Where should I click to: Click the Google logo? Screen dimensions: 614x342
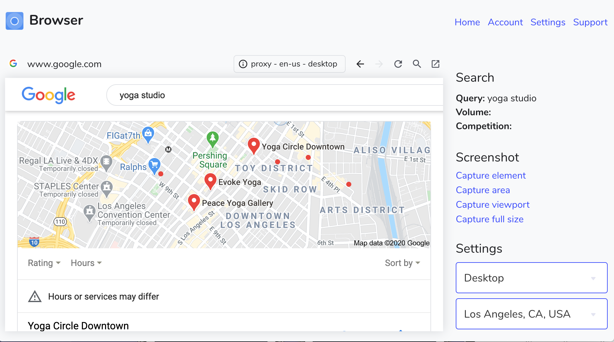pos(48,95)
